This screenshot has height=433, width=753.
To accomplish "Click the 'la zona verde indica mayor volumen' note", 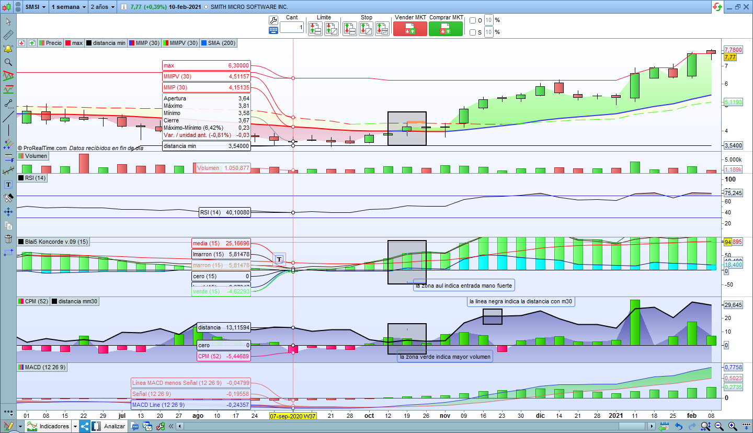I will click(x=445, y=357).
